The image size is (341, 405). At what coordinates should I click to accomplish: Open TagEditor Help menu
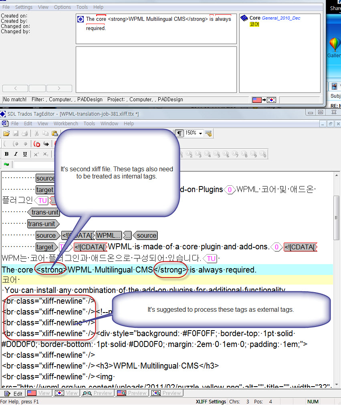(x=129, y=124)
